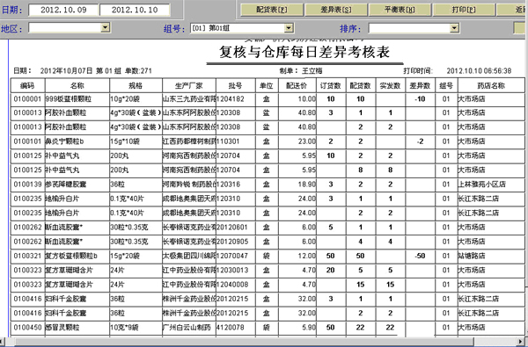Image resolution: width=528 pixels, height=347 pixels.
Task: Click the 实发数 column header
Action: (390, 85)
